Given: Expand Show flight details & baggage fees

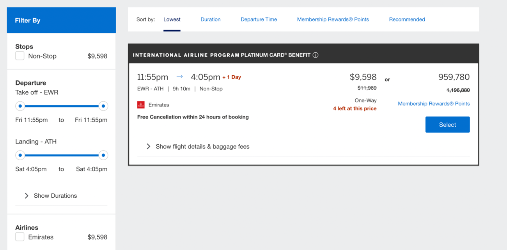Looking at the screenshot, I should coord(202,147).
